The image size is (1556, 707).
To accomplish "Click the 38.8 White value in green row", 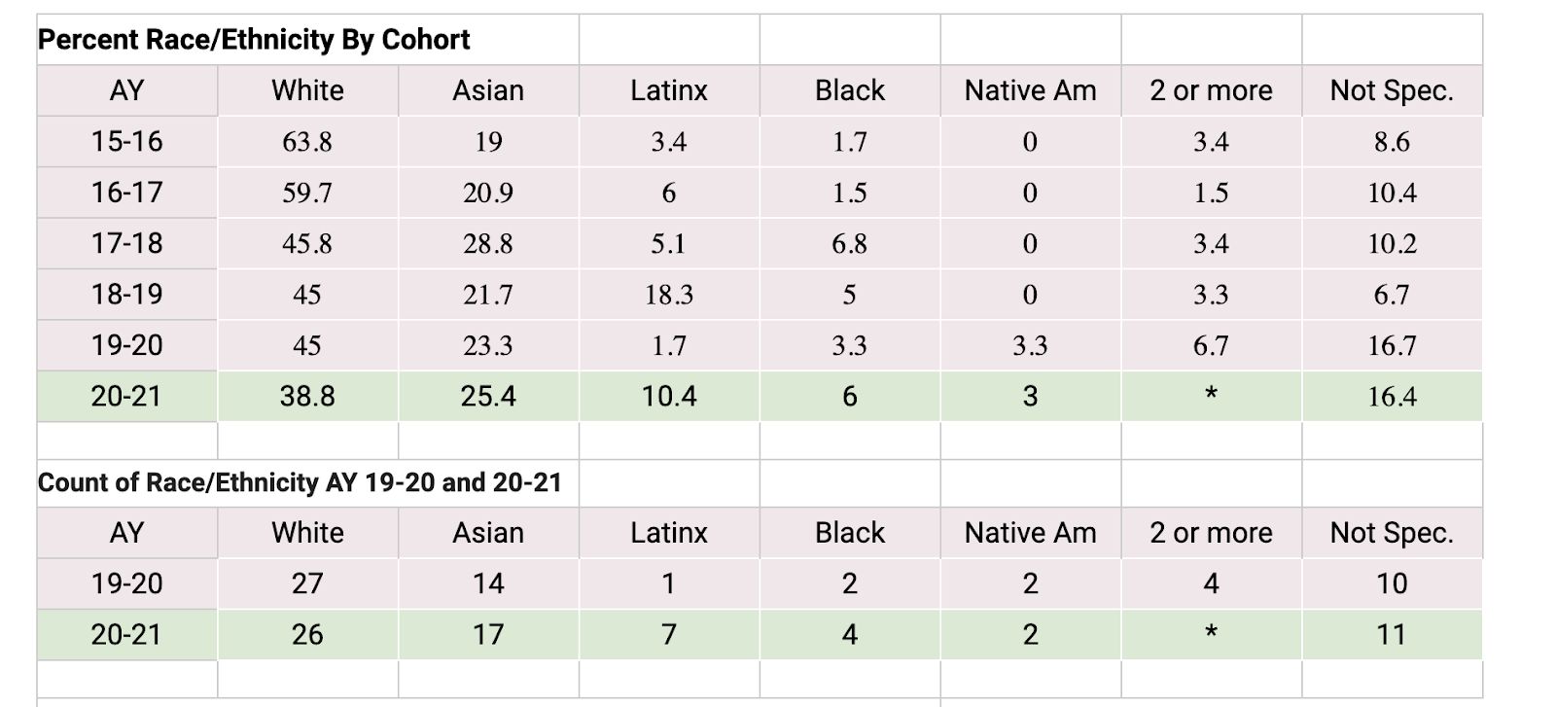I will (x=307, y=396).
